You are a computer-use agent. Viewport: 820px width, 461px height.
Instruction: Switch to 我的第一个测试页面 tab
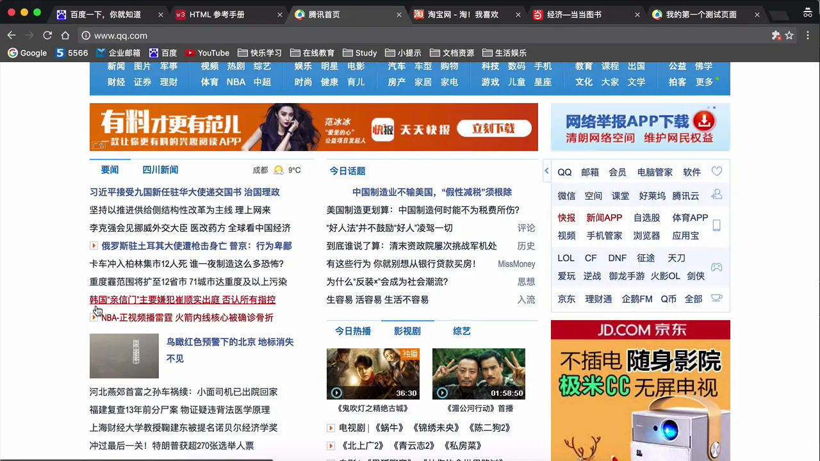coord(701,14)
